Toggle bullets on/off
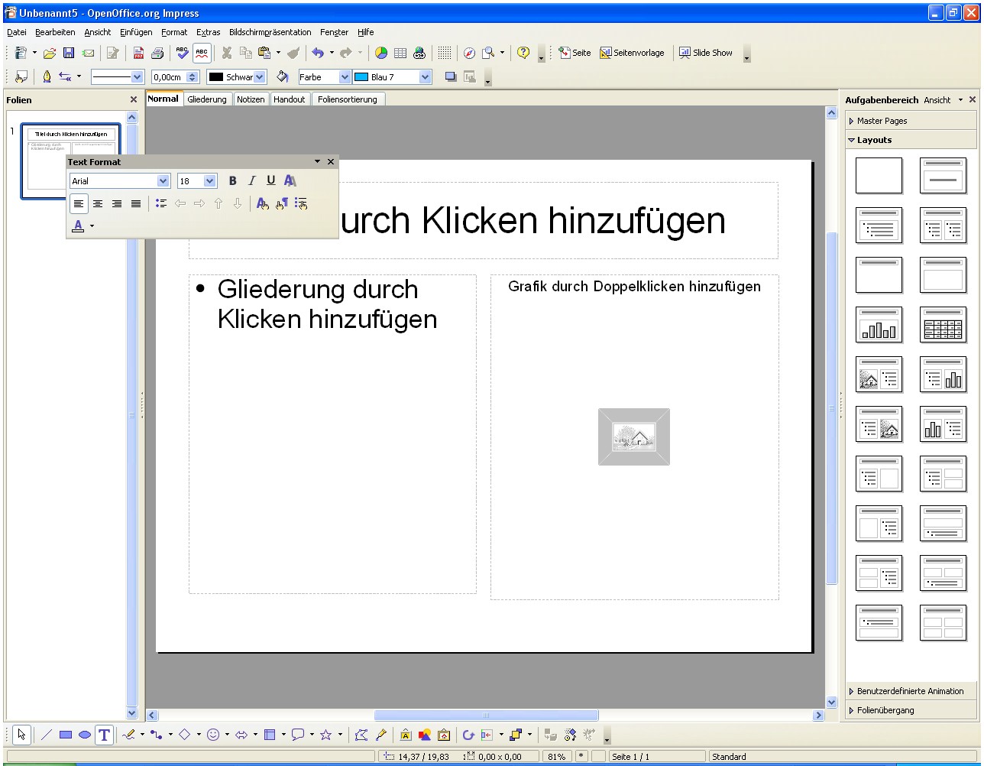This screenshot has width=984, height=766. 161,203
